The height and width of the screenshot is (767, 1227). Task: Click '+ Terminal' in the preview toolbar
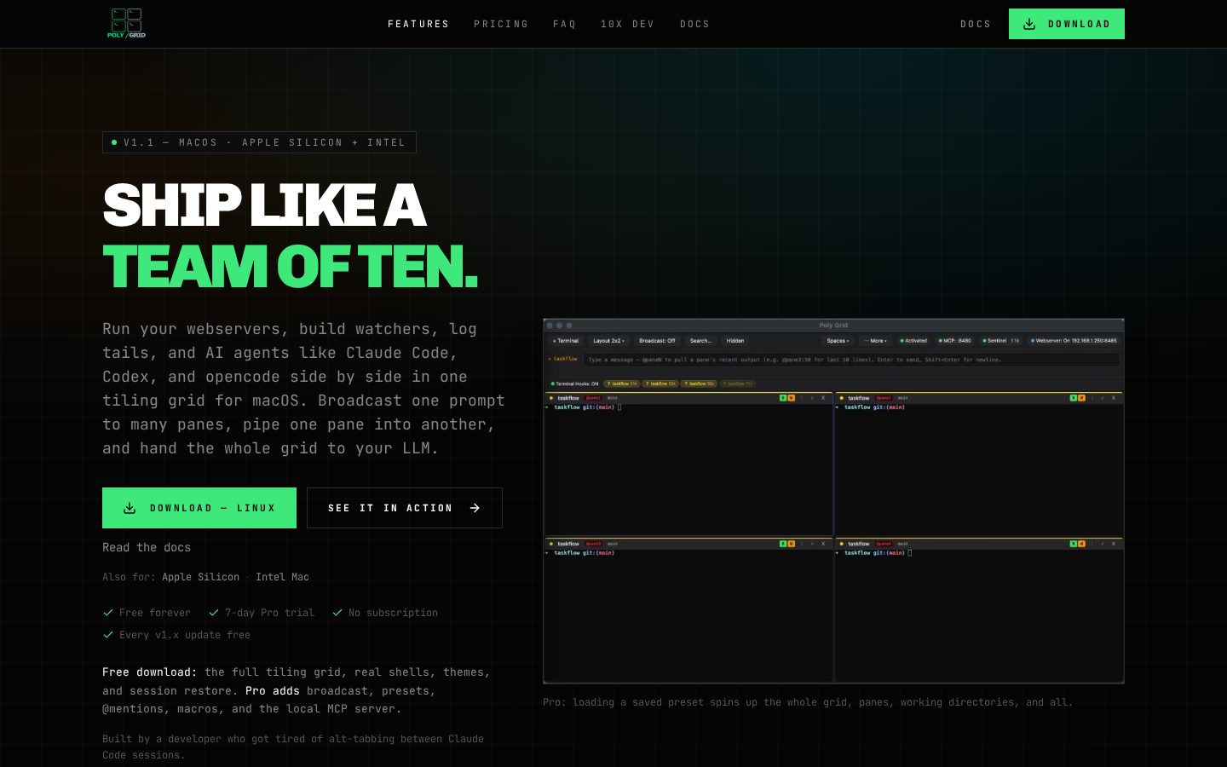tap(566, 341)
